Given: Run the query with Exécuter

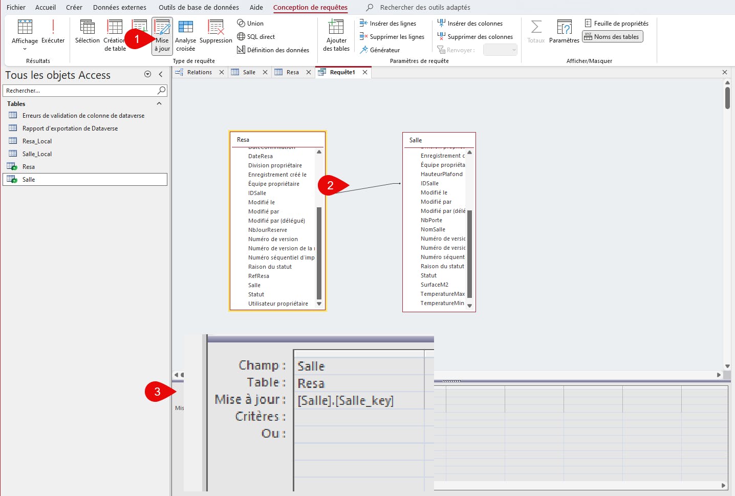Looking at the screenshot, I should tap(53, 32).
